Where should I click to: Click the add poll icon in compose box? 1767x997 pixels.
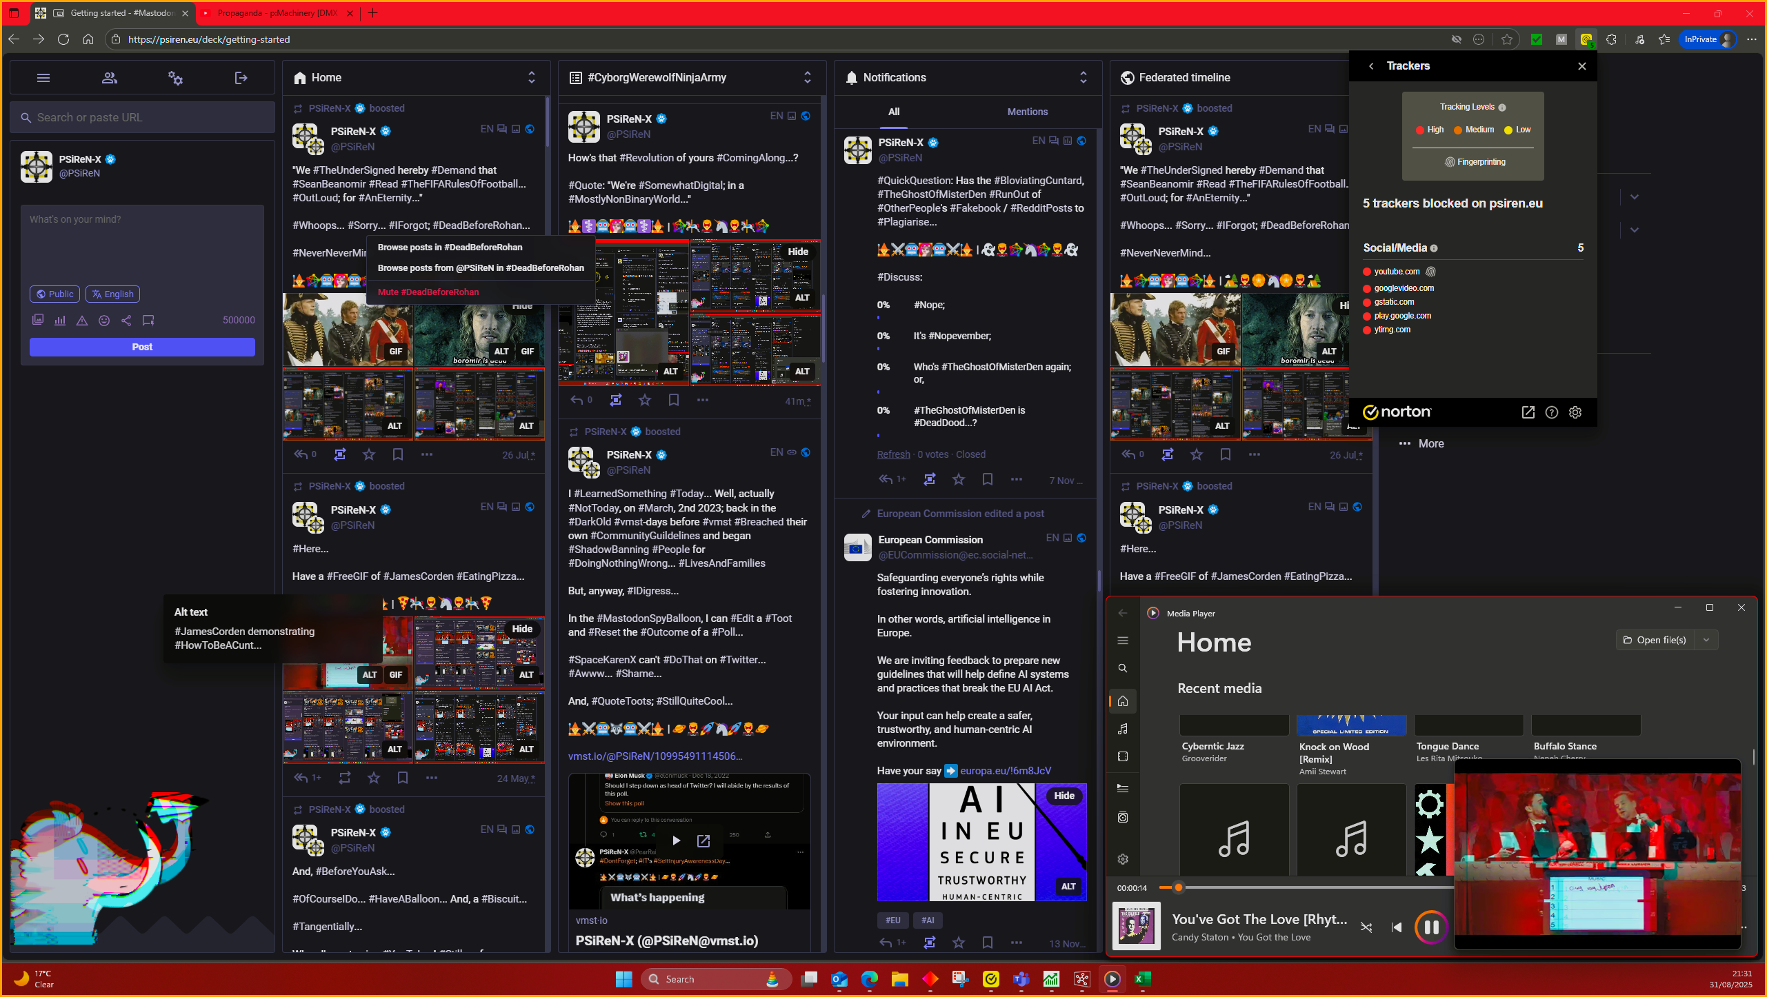click(x=60, y=320)
